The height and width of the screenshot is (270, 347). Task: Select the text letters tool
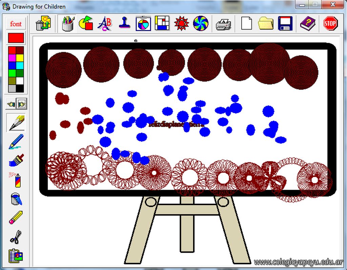point(105,23)
